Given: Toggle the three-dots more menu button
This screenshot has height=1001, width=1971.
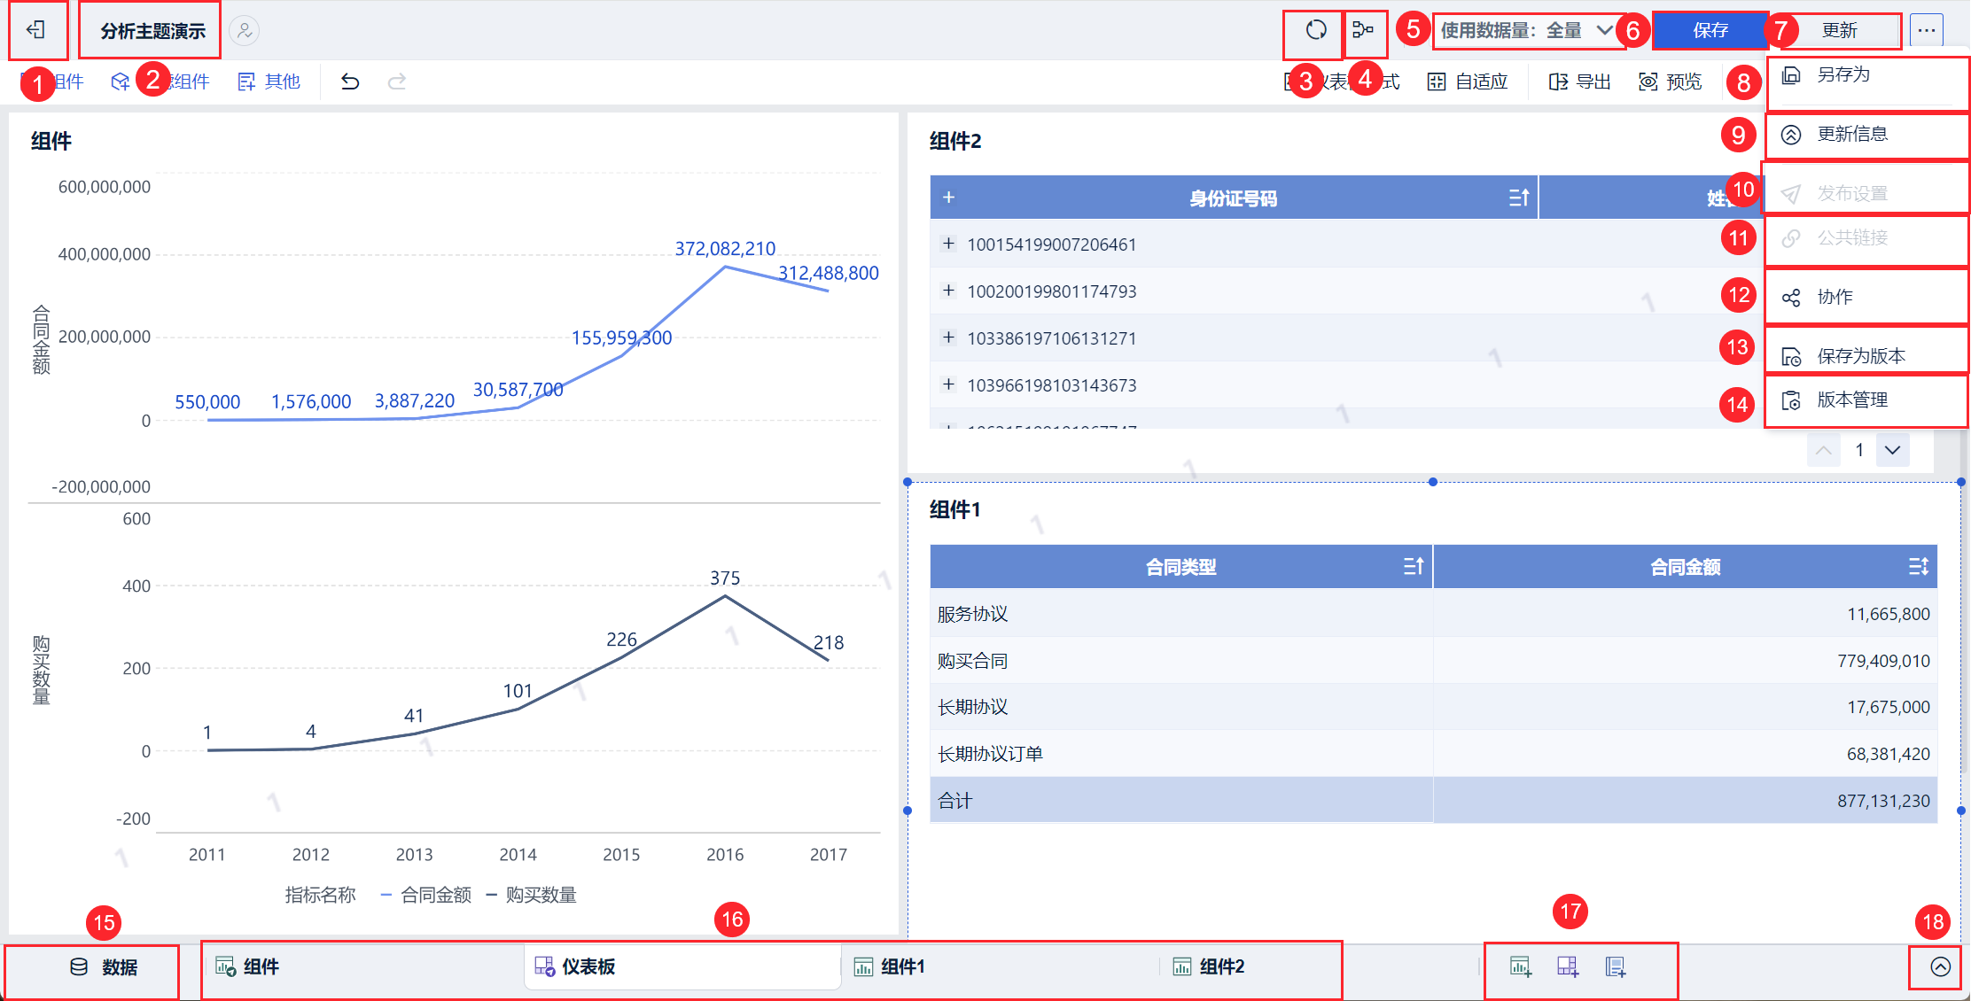Looking at the screenshot, I should (1927, 31).
